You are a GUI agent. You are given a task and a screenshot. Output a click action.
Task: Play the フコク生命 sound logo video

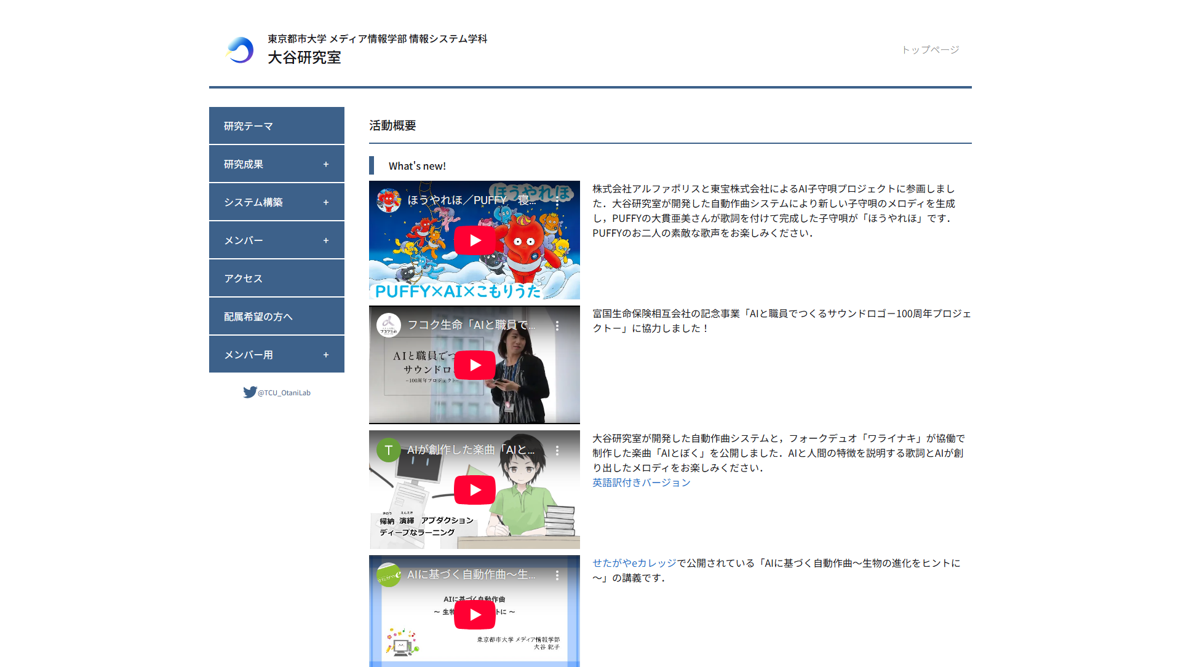coord(474,365)
